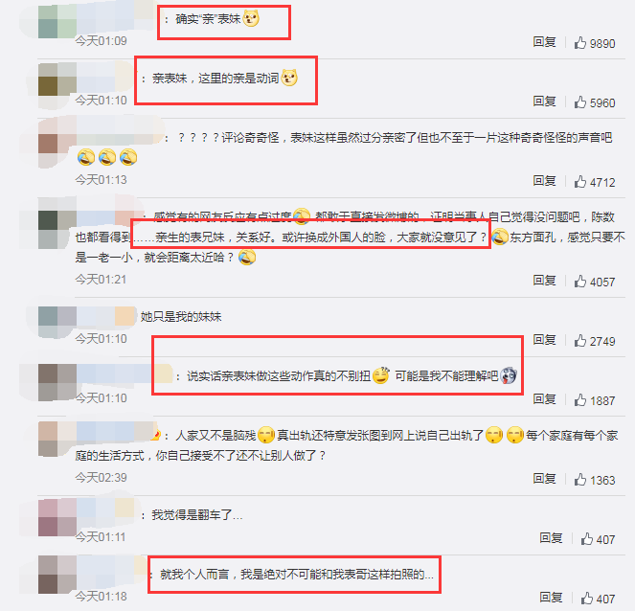Like the comment with 4712 likes
The height and width of the screenshot is (611, 635).
pos(579,181)
